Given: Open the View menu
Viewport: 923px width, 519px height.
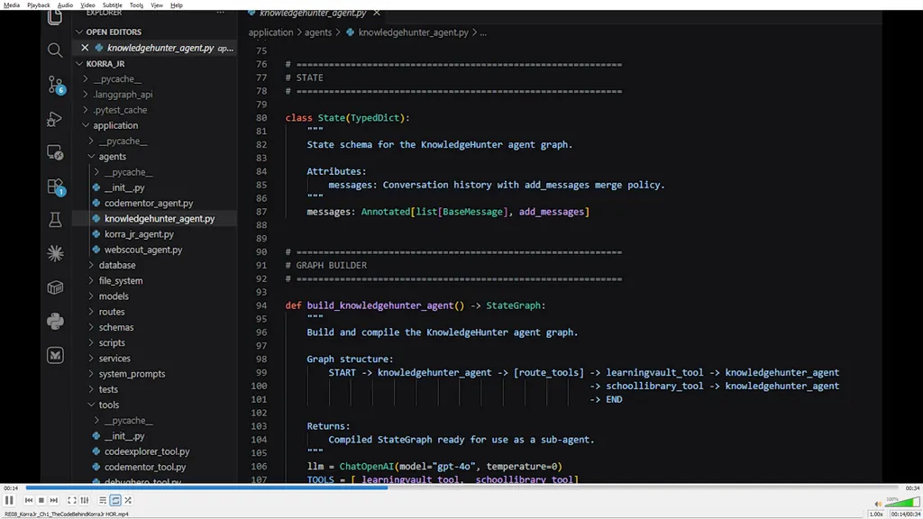Looking at the screenshot, I should point(157,5).
